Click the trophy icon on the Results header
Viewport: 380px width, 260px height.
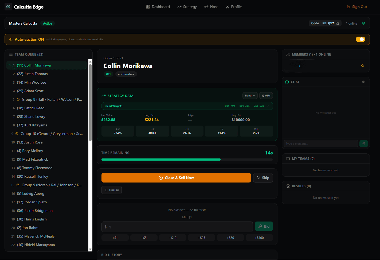[x=288, y=186]
